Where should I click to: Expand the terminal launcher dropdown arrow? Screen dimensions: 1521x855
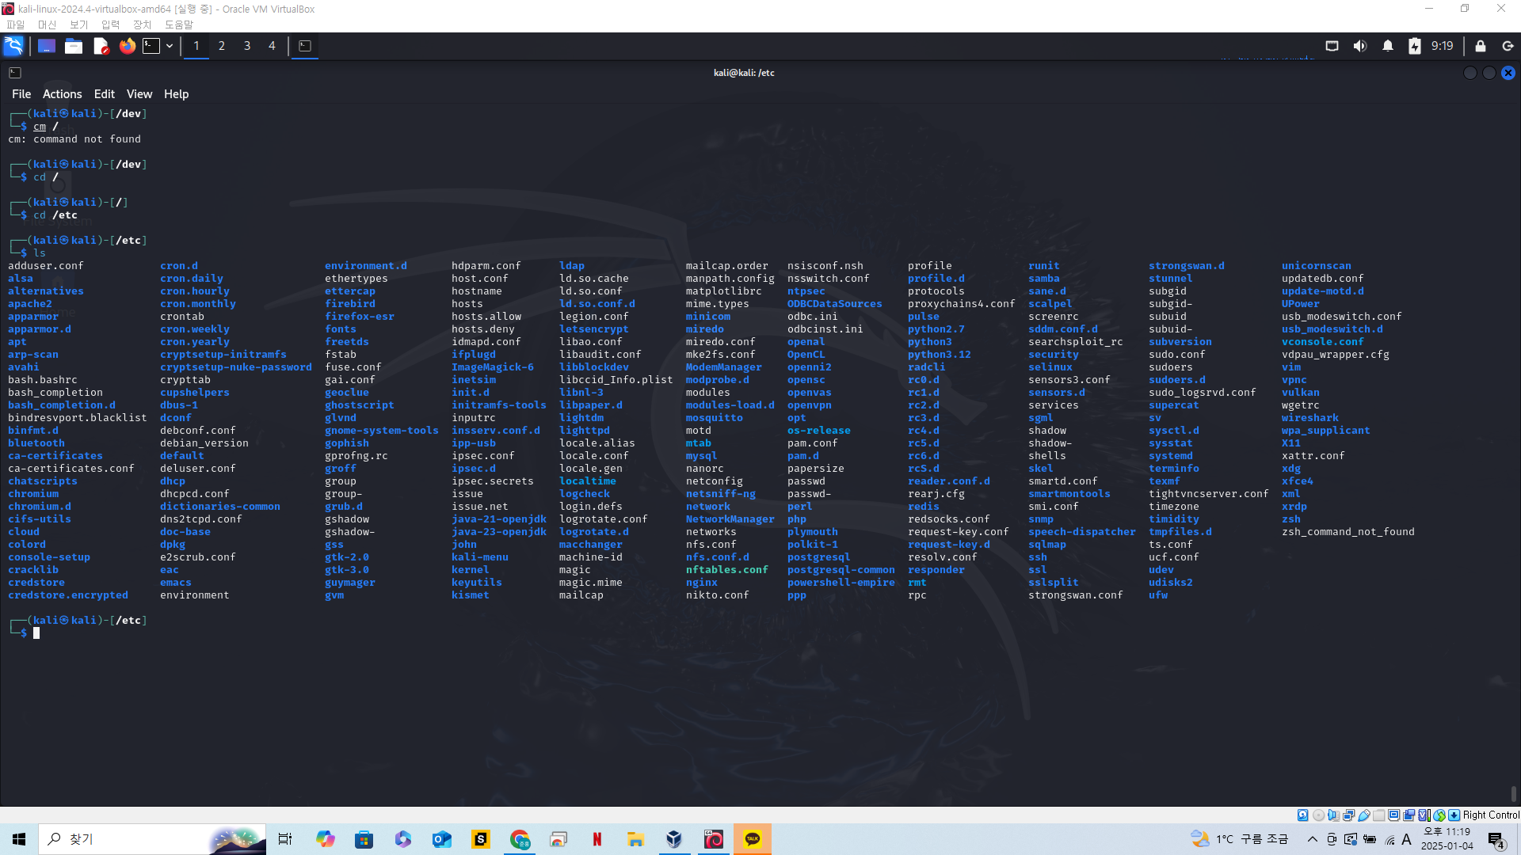(x=170, y=46)
